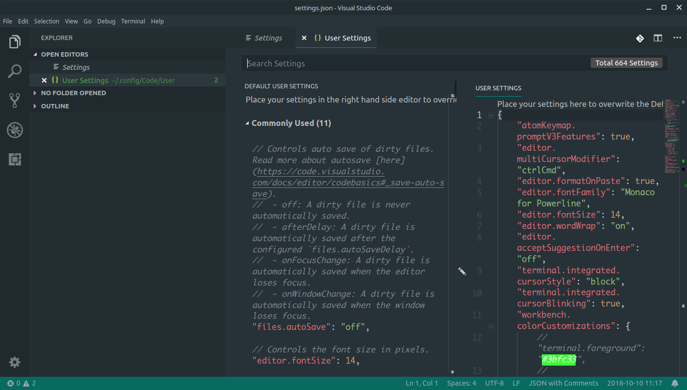Open the Debug menu
Image resolution: width=687 pixels, height=390 pixels.
(107, 21)
